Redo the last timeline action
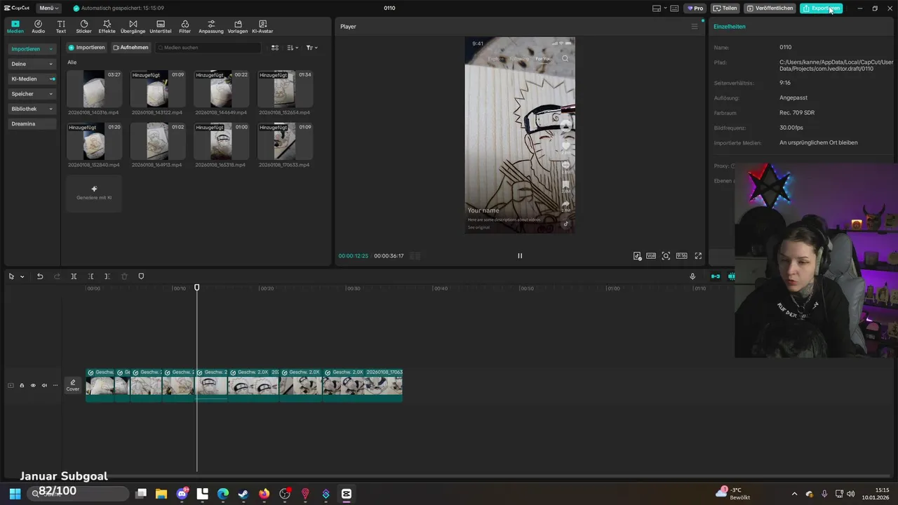 click(57, 276)
